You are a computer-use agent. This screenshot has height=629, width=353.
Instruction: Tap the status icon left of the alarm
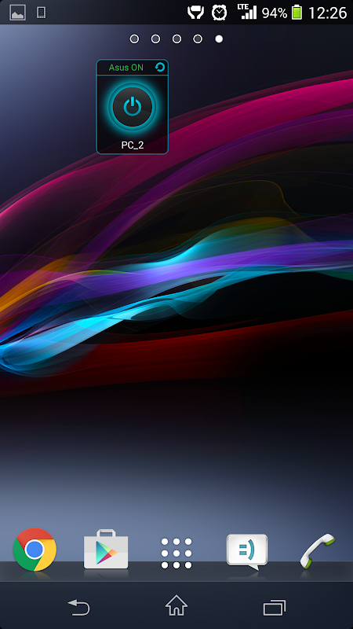tap(195, 13)
